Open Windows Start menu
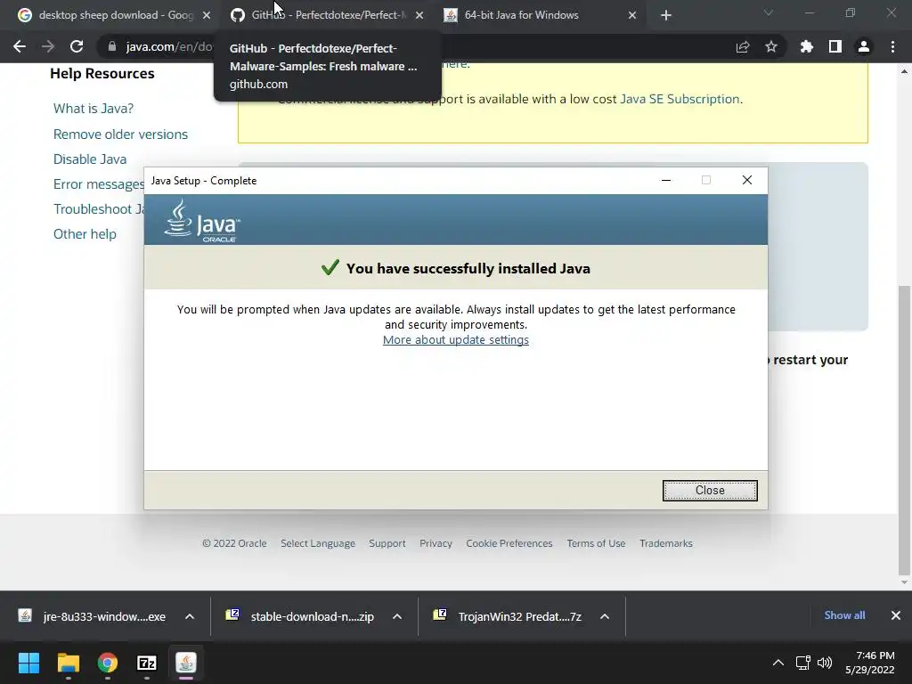The height and width of the screenshot is (684, 912). pos(28,663)
